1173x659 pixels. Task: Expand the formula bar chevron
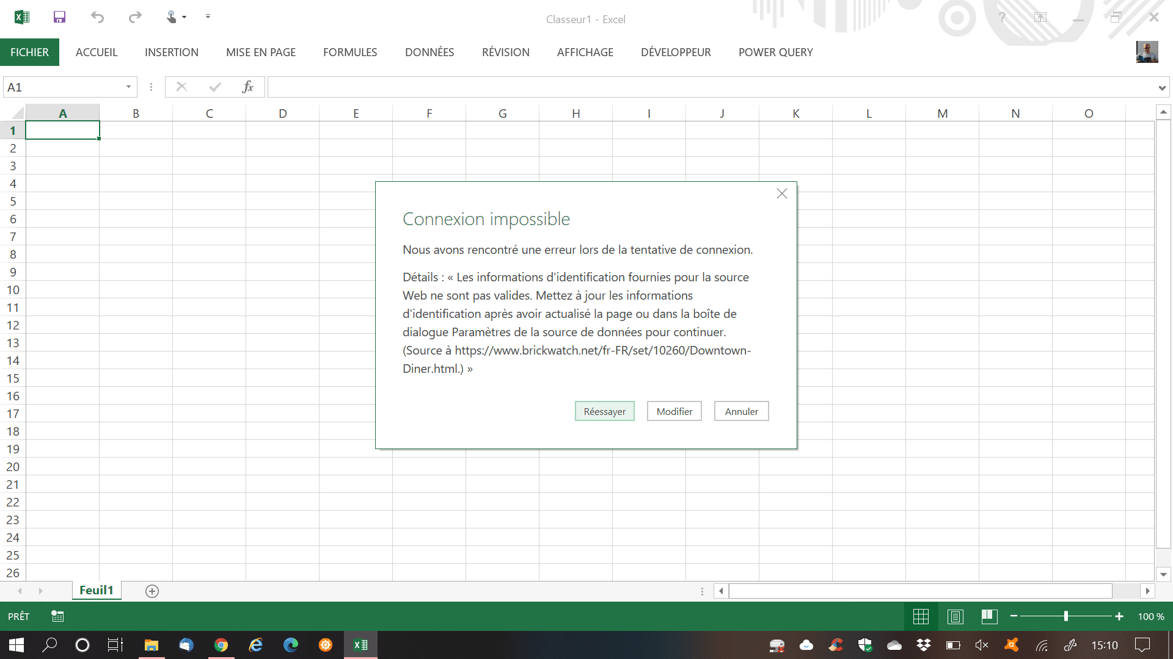(1161, 88)
